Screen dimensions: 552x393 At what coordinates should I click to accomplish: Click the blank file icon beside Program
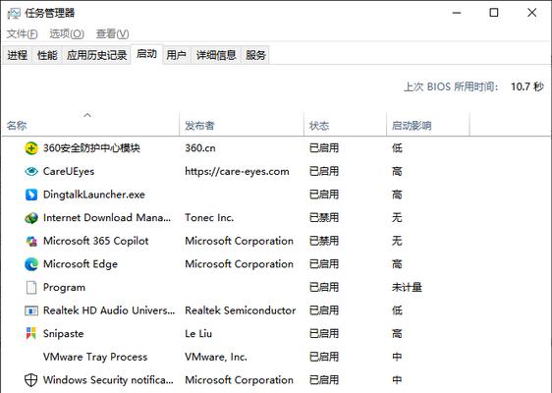coord(31,287)
